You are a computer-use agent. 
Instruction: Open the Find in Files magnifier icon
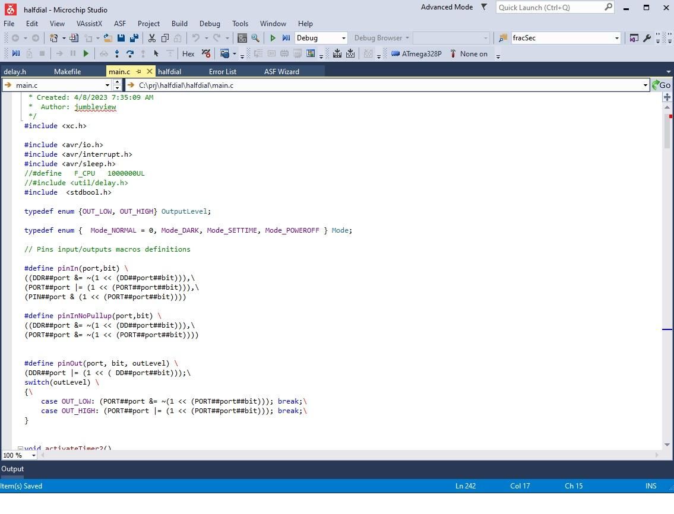pyautogui.click(x=255, y=38)
